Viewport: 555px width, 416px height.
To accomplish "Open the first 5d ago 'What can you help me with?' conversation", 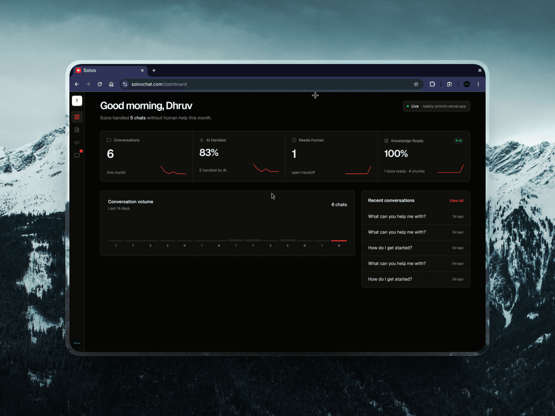I will (416, 232).
